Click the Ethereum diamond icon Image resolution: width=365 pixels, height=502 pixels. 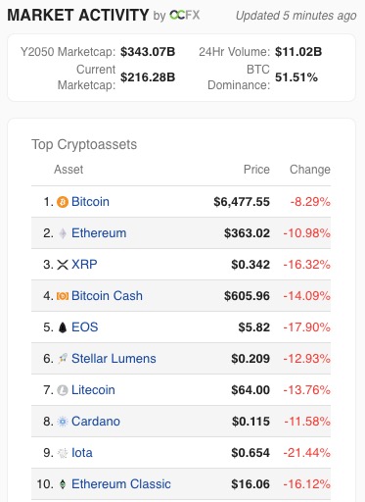pos(63,233)
